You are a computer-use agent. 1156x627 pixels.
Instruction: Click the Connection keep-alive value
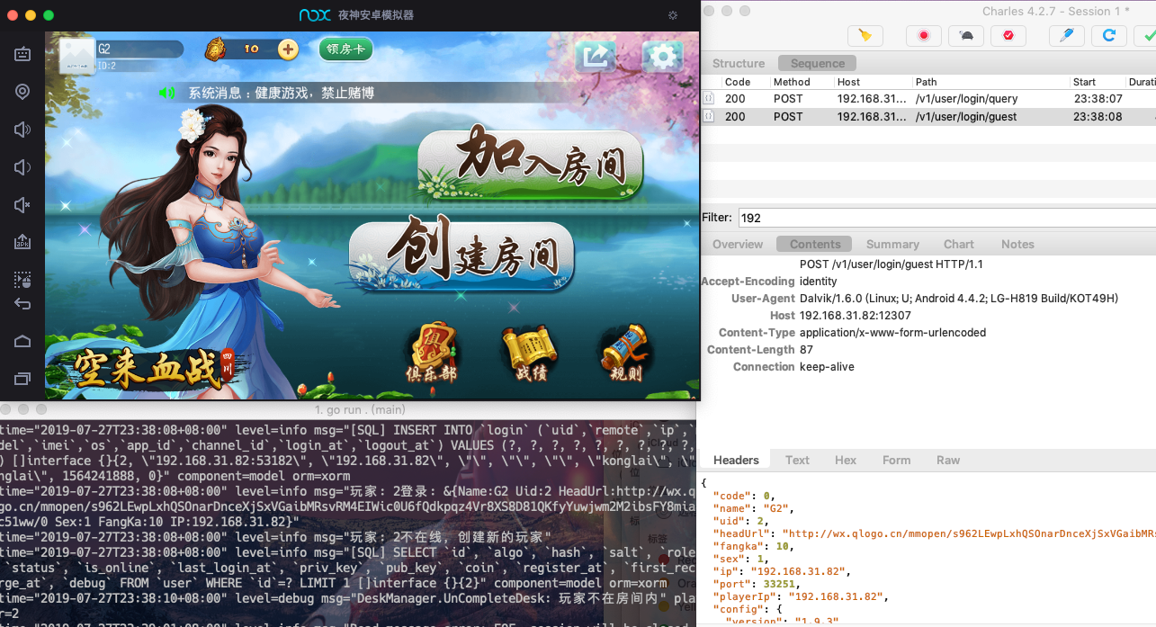point(827,367)
